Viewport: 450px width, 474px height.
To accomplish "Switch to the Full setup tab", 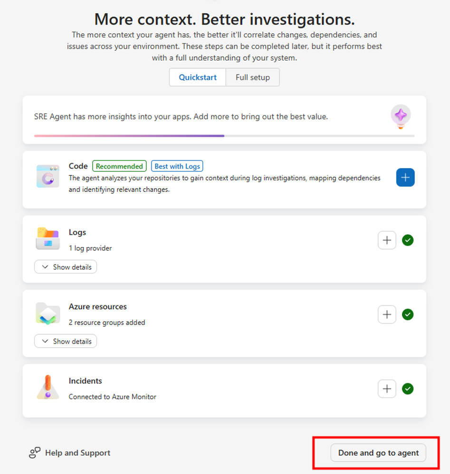I will click(253, 77).
